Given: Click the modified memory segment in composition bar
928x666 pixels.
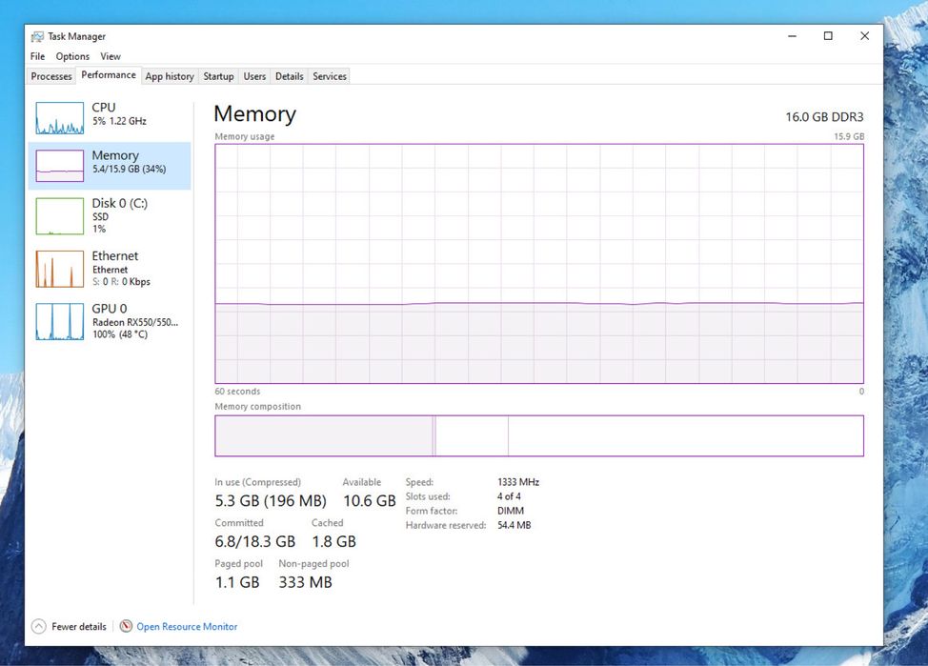Looking at the screenshot, I should click(x=434, y=435).
